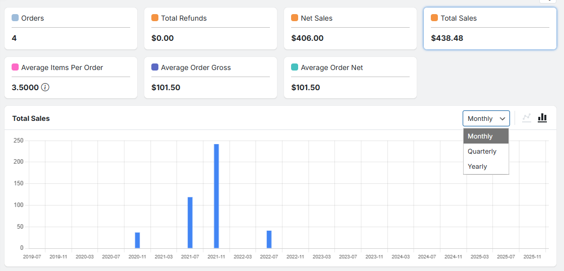The width and height of the screenshot is (564, 271).
Task: Select the Average Order Net card
Action: pos(350,78)
